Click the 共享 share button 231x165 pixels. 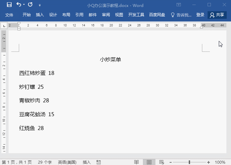pos(217,15)
